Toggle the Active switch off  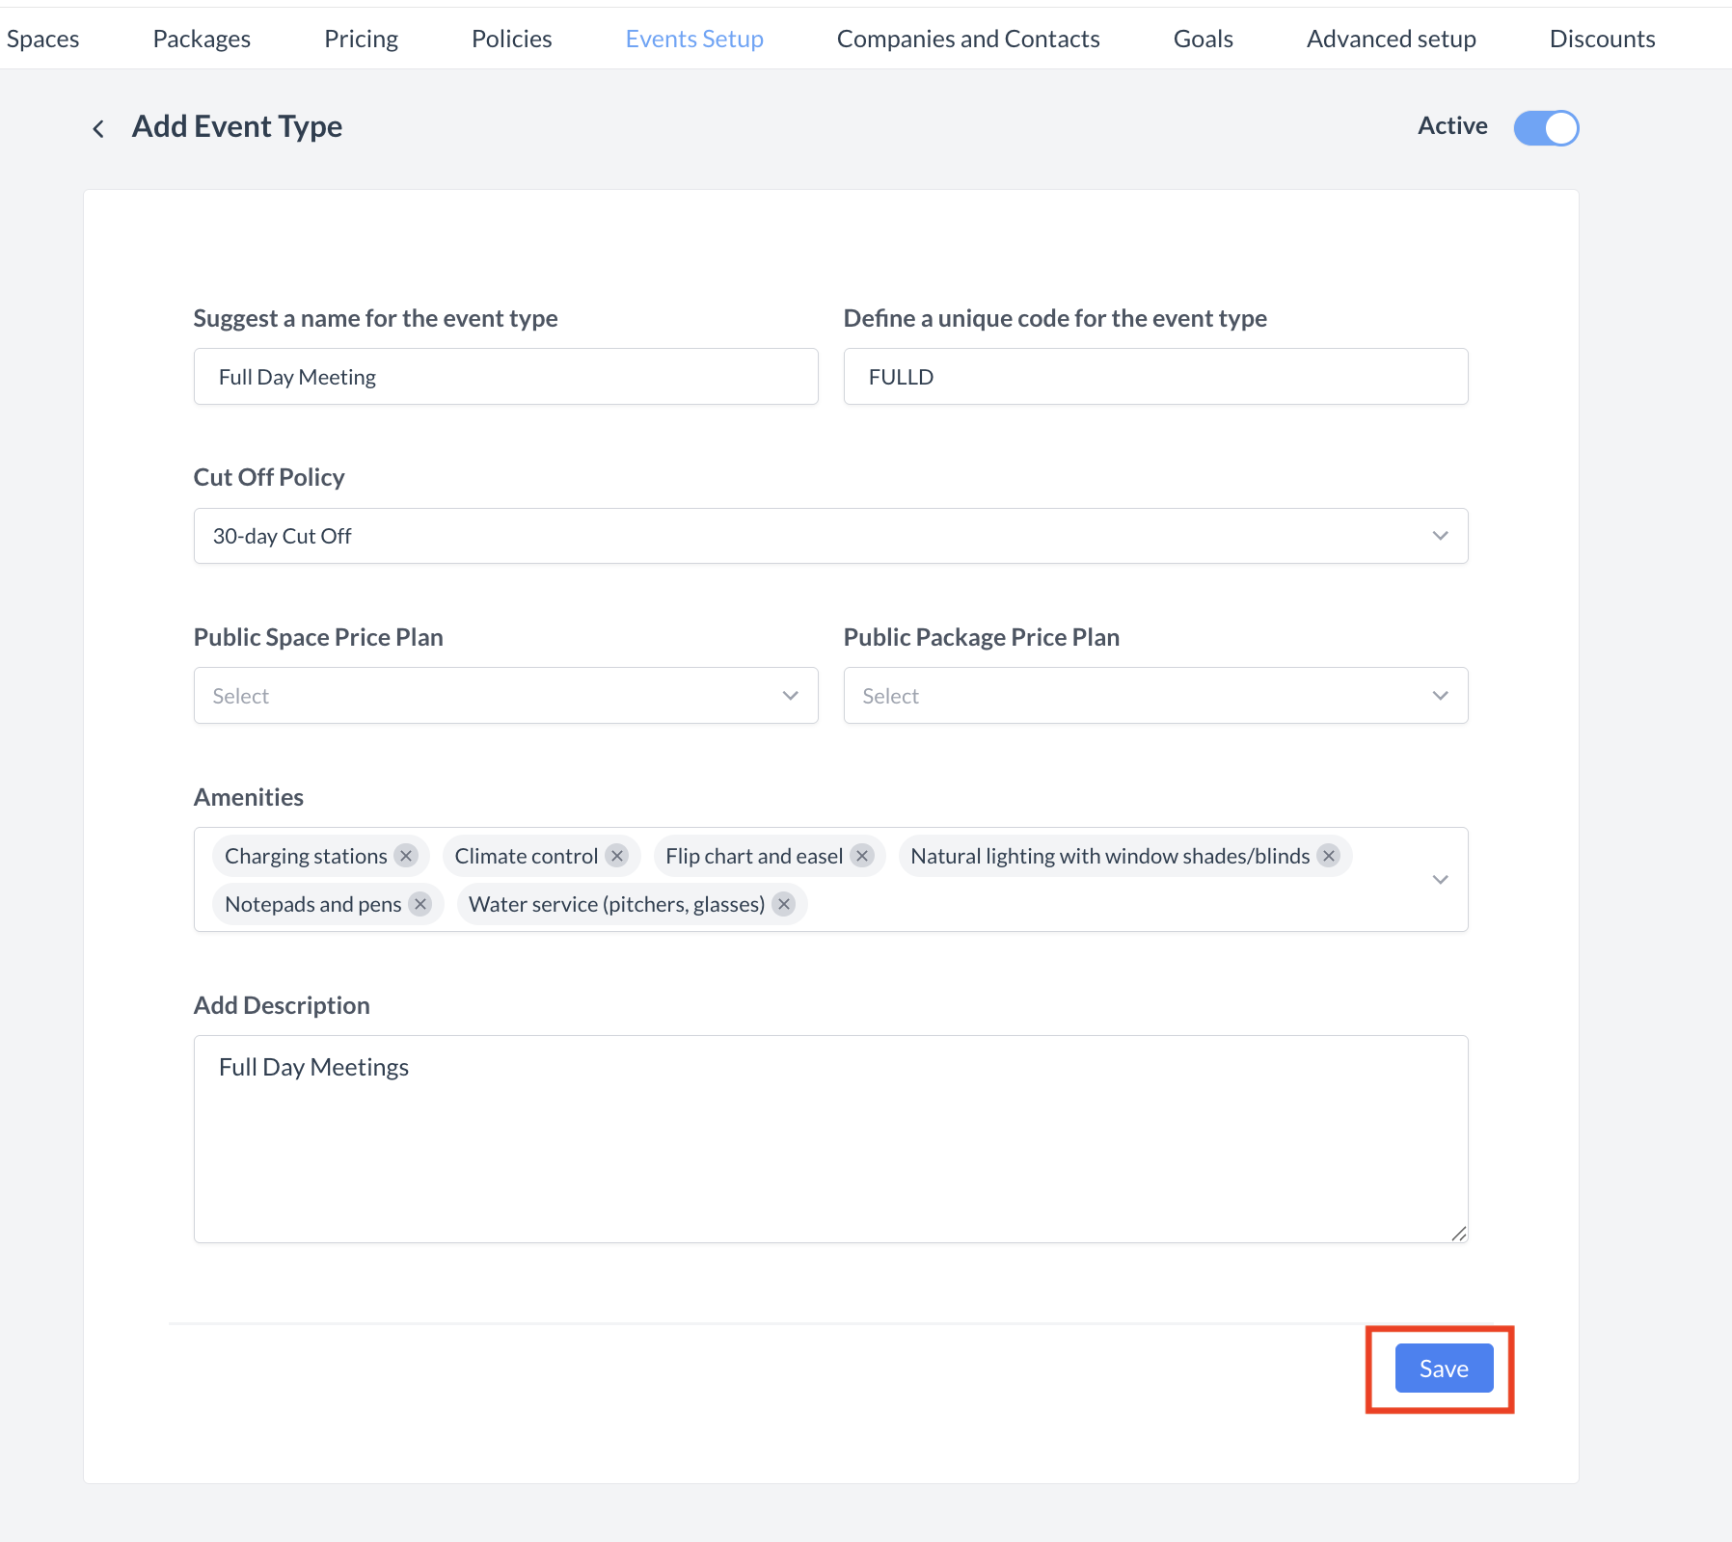coord(1545,127)
